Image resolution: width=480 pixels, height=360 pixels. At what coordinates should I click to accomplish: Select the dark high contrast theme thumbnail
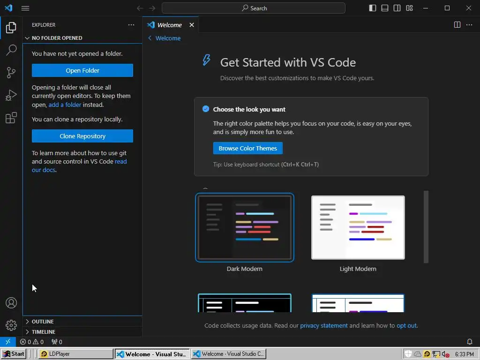tap(245, 303)
